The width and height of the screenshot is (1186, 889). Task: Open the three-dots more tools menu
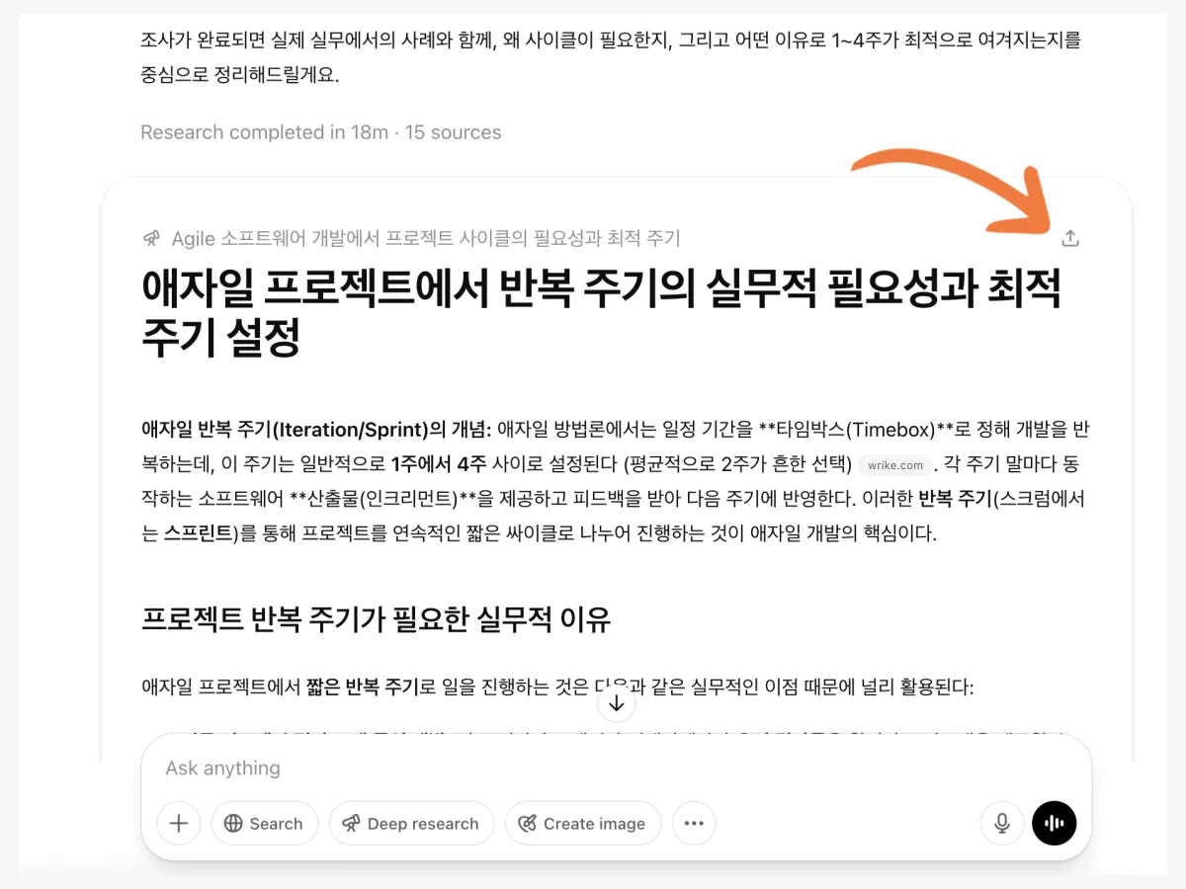coord(694,824)
